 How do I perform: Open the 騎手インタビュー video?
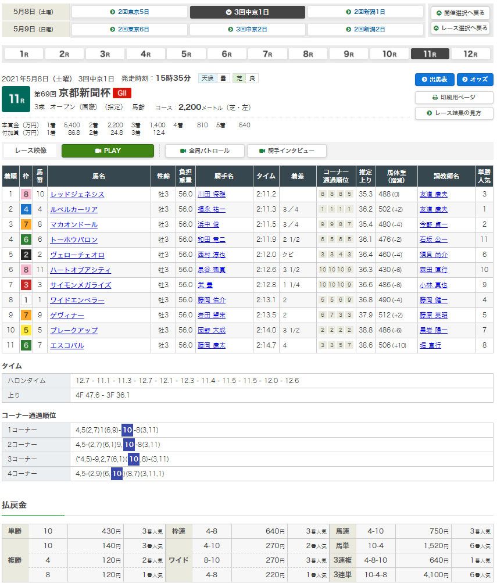coord(287,151)
